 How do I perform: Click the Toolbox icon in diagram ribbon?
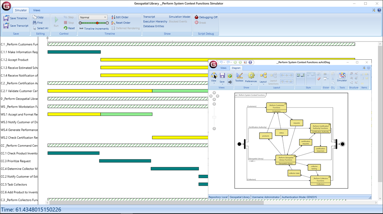pos(239,76)
